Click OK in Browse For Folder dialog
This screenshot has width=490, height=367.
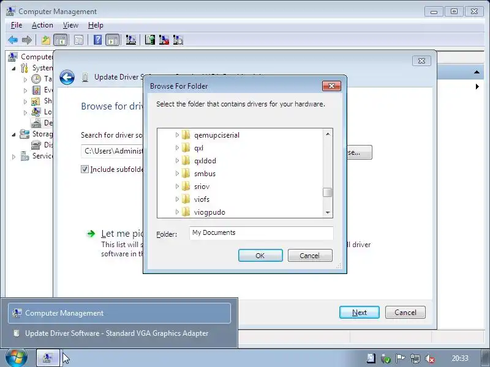260,256
